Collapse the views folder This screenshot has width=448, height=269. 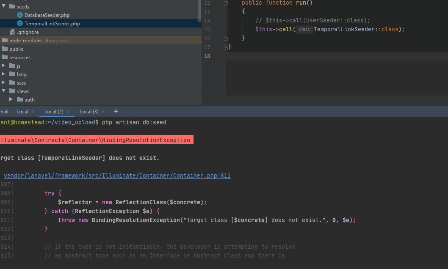click(x=4, y=91)
